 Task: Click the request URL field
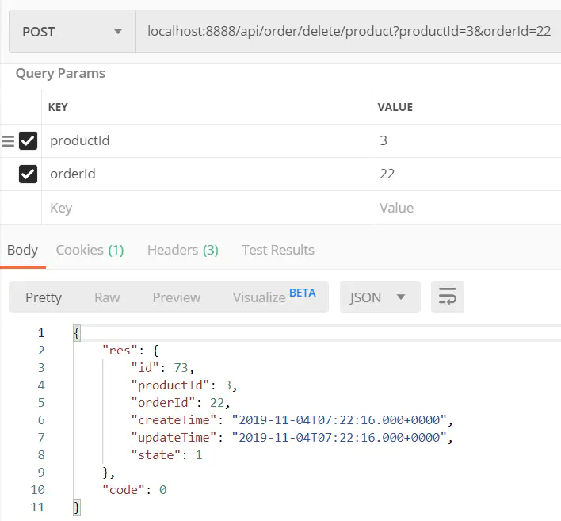point(348,32)
